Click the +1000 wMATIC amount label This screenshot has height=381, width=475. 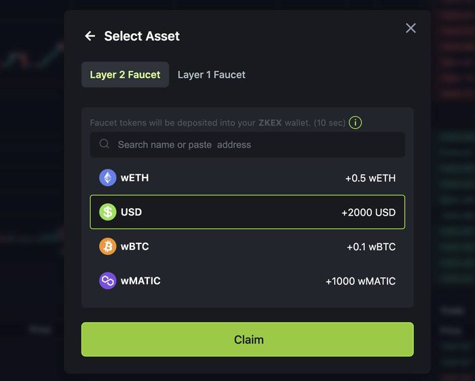coord(361,281)
